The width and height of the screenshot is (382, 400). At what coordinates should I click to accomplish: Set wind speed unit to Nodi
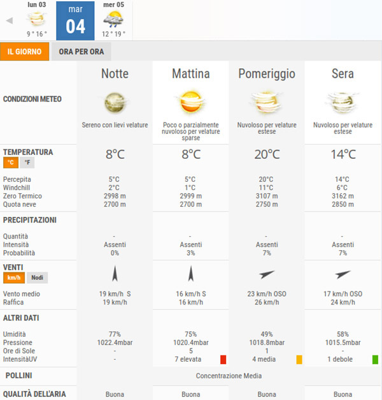coord(37,278)
